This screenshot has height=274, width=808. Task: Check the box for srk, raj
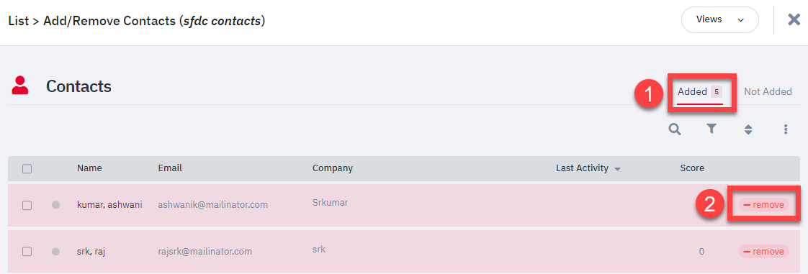[x=27, y=252]
